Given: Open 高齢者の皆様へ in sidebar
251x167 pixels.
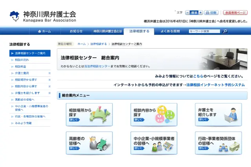Looking at the screenshot, I should point(30,100).
